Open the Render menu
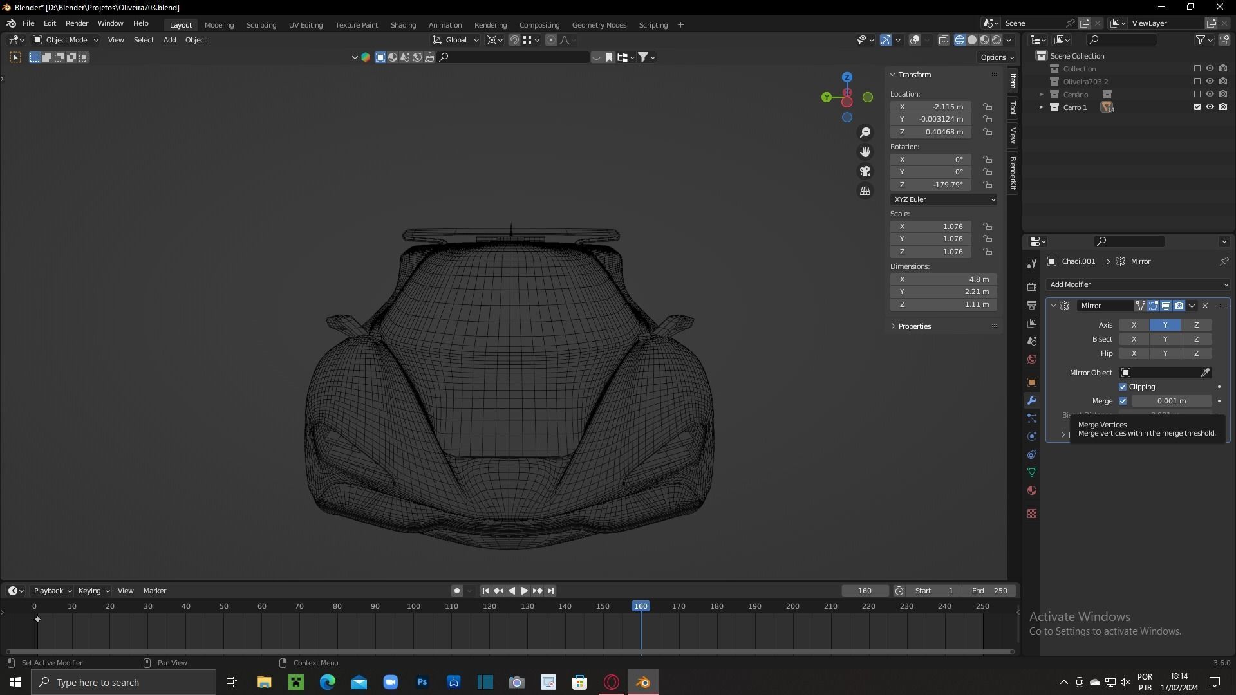Image resolution: width=1236 pixels, height=695 pixels. 77,23
